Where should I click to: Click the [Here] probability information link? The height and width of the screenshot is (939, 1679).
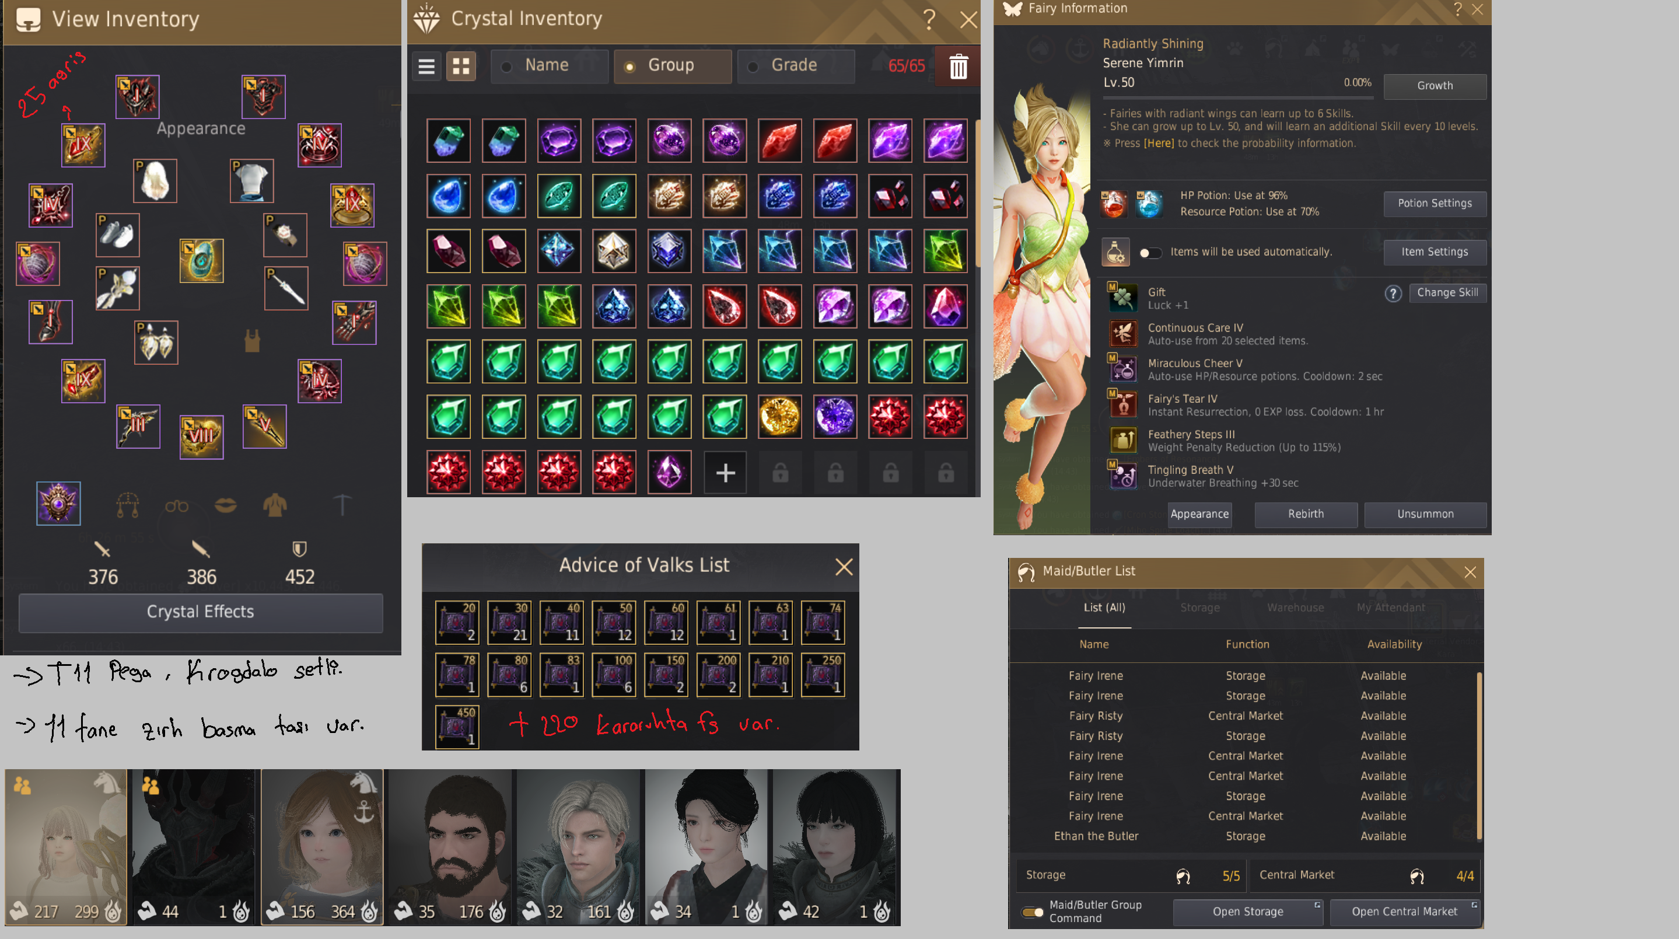coord(1158,144)
